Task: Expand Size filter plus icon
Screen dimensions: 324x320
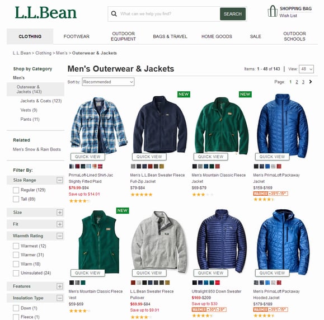Action: (60, 213)
